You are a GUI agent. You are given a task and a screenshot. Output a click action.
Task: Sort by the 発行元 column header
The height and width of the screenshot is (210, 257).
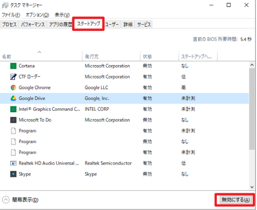[111, 56]
